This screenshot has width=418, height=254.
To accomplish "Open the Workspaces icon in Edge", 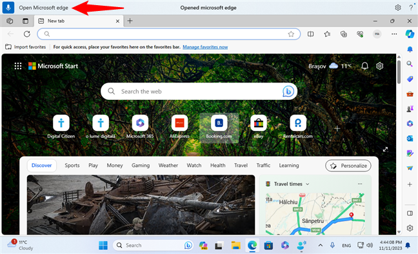I will tap(10, 21).
